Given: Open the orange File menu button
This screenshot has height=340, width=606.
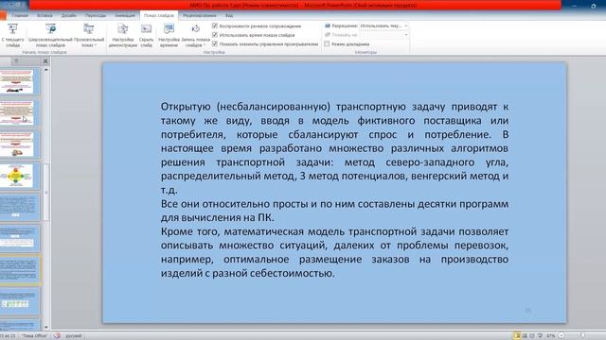Looking at the screenshot, I should tap(3, 15).
